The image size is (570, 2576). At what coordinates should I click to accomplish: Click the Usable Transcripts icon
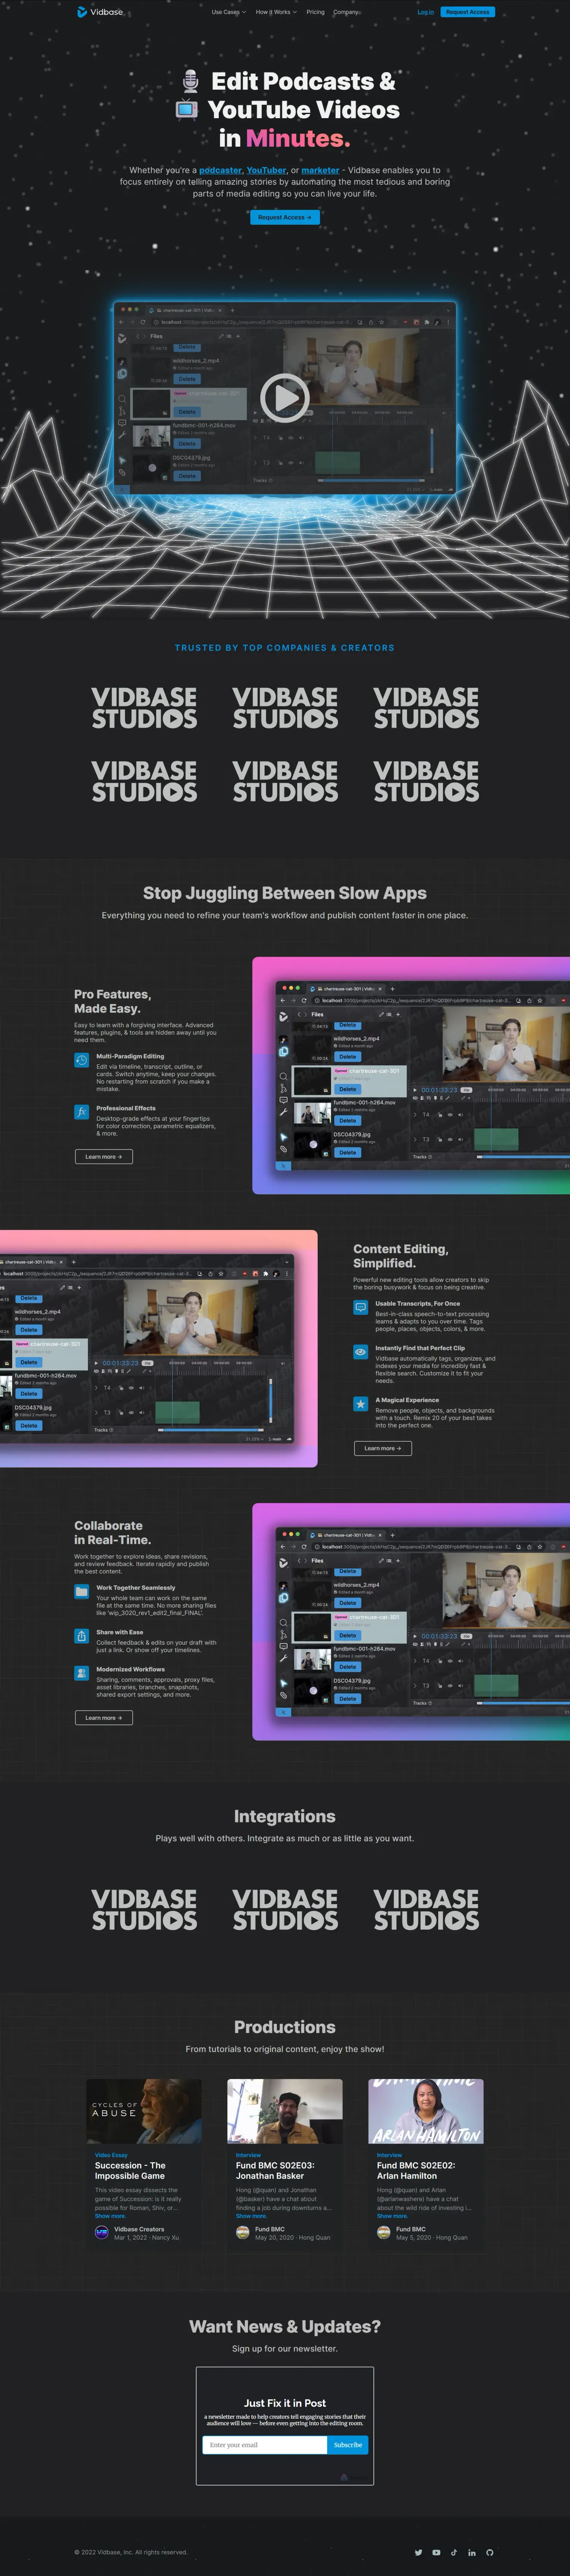361,1307
